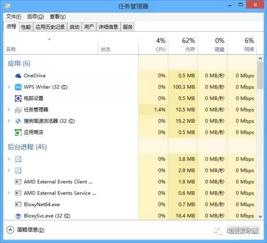Switch to the 详细信息 tab
Screen dimensions: 267x243
coord(108,27)
